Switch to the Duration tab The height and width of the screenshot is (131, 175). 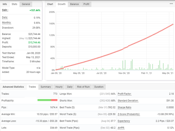(x=99, y=87)
